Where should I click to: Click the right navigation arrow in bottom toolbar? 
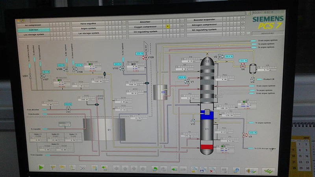pyautogui.click(x=143, y=169)
